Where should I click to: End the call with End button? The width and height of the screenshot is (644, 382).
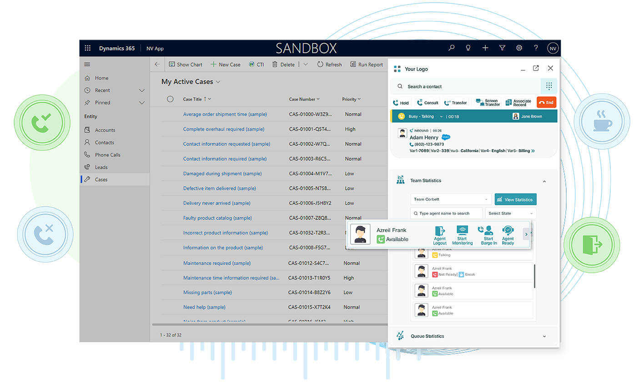click(x=546, y=103)
